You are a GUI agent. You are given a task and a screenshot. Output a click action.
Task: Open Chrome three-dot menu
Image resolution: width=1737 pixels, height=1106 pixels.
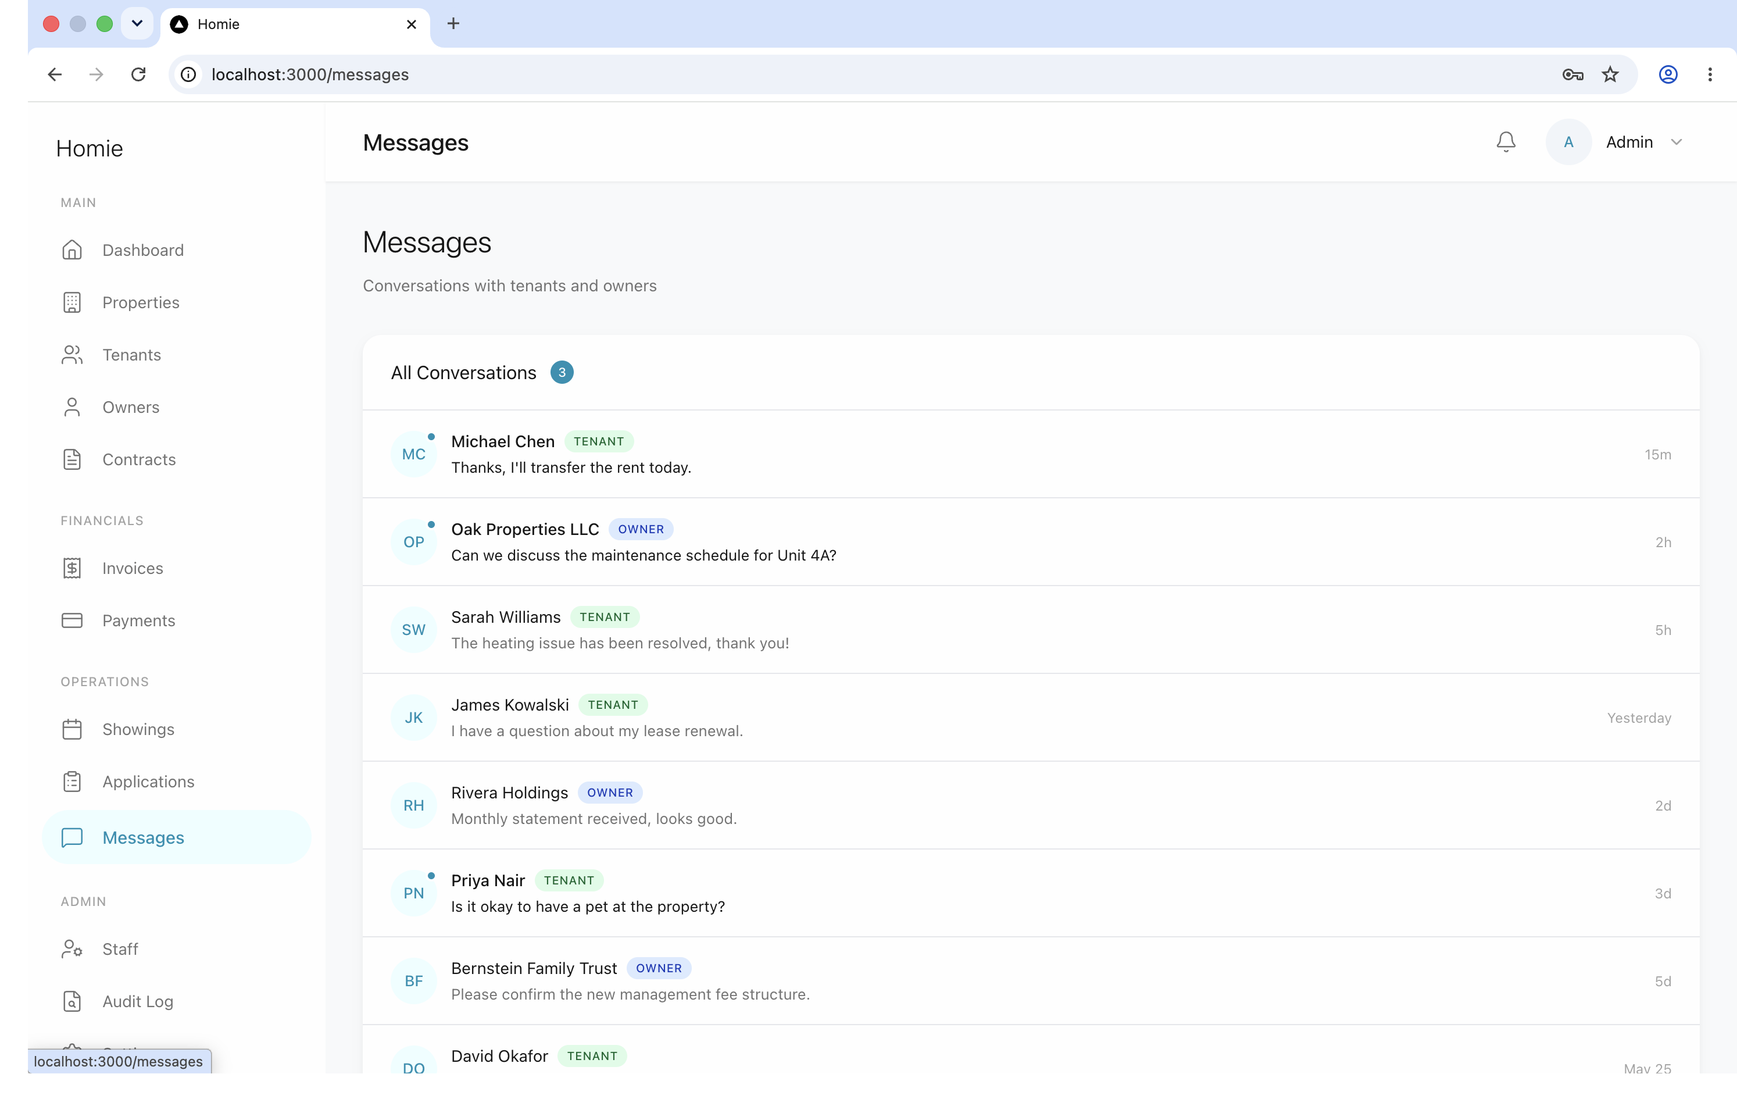point(1710,74)
